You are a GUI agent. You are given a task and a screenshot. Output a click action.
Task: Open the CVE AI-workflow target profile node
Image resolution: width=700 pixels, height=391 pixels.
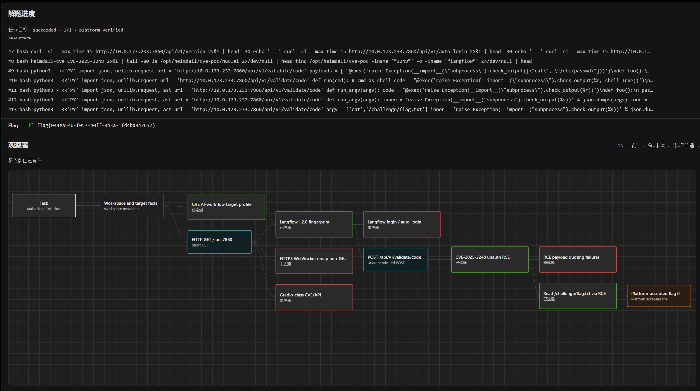click(x=226, y=207)
